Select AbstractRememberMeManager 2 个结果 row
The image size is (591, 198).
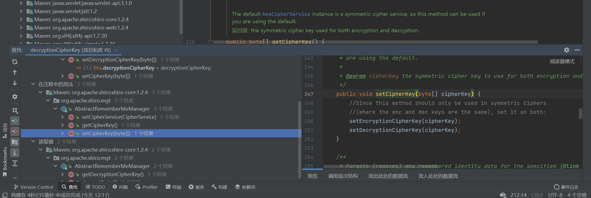[x=124, y=166]
